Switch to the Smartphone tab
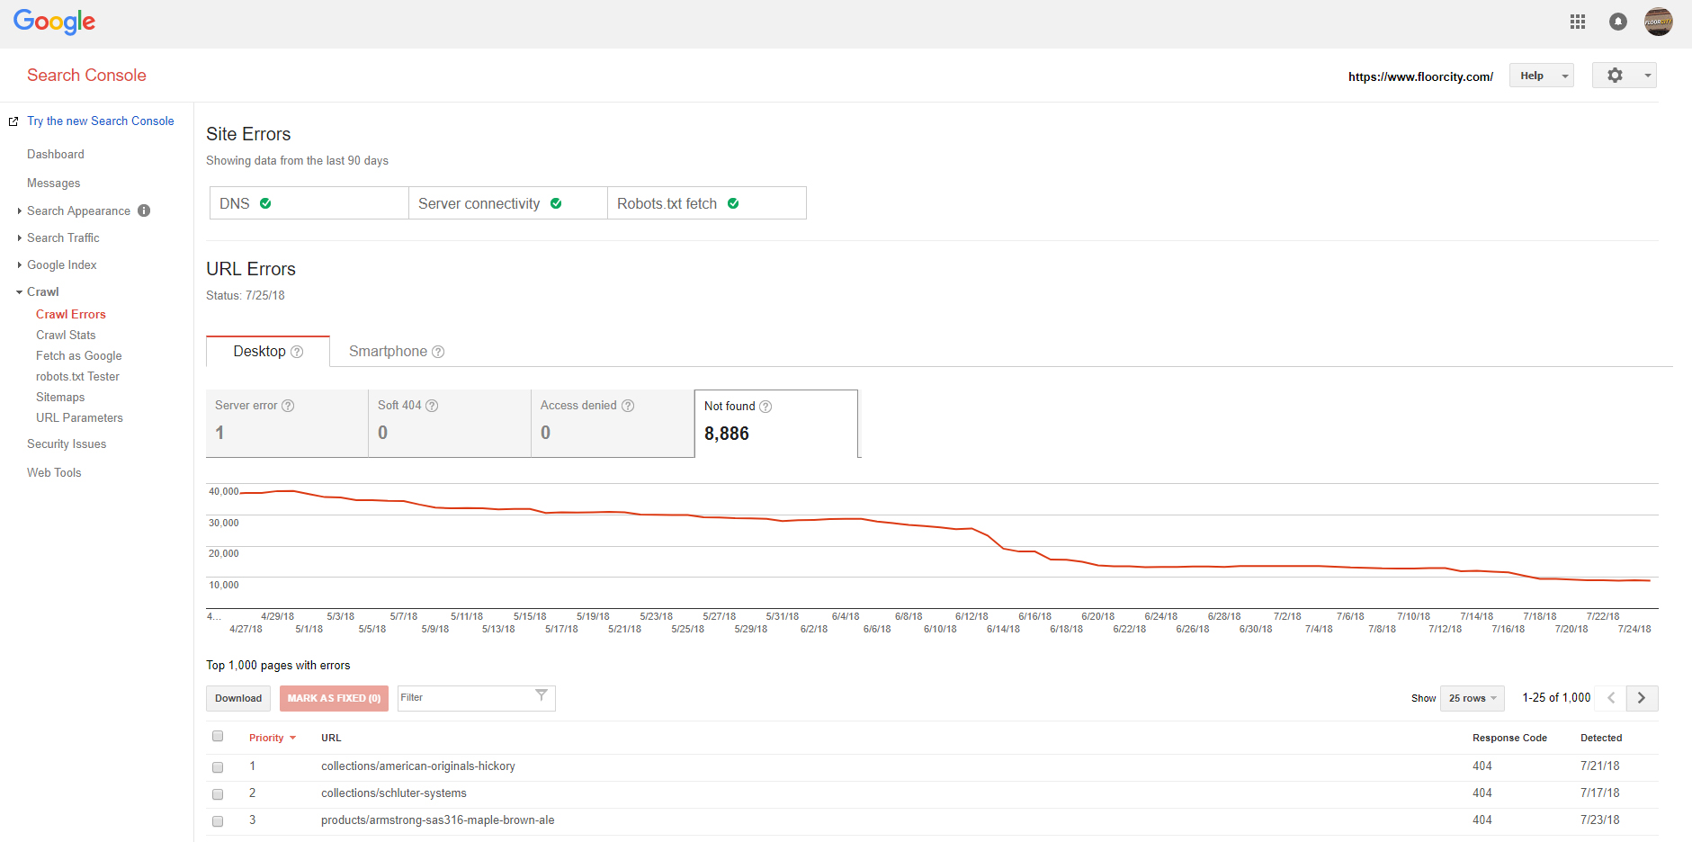Screen dimensions: 1692x842 click(397, 352)
